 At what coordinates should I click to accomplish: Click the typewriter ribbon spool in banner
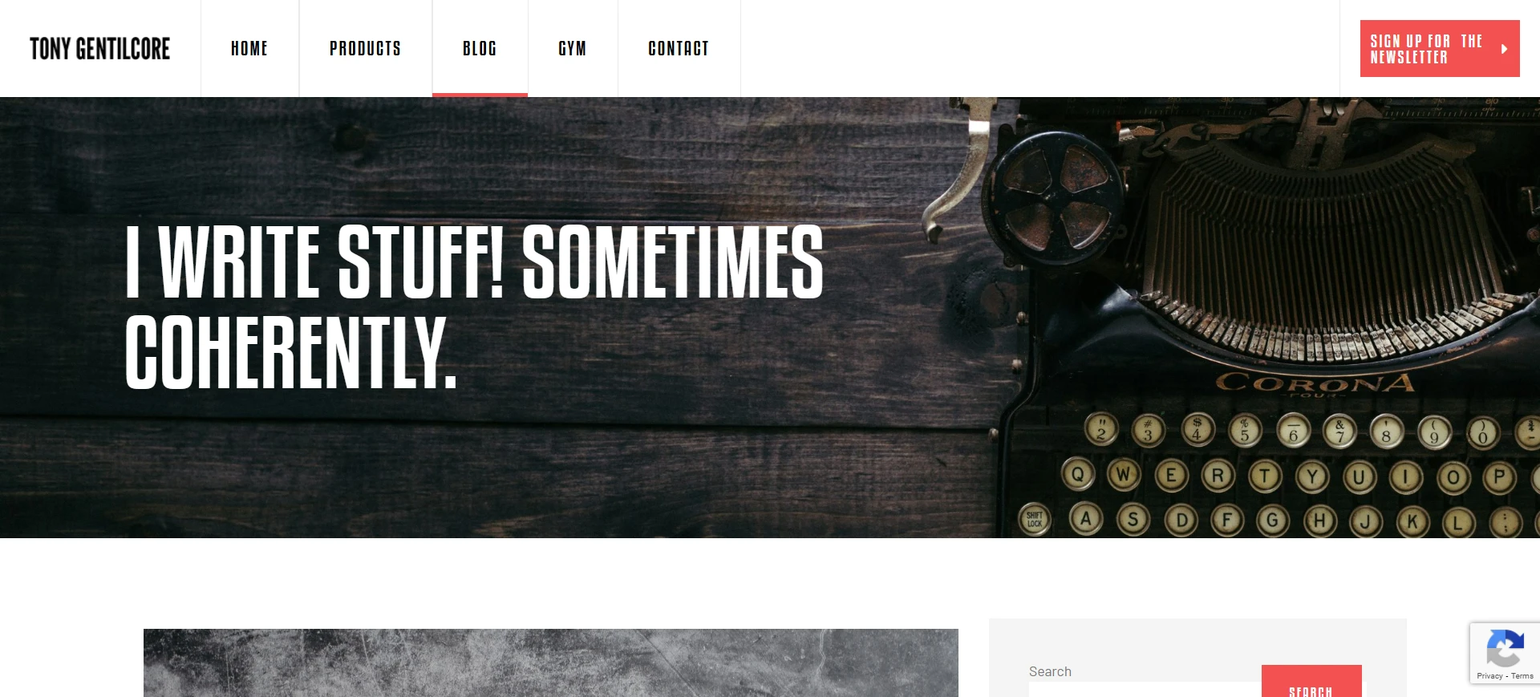[1058, 197]
